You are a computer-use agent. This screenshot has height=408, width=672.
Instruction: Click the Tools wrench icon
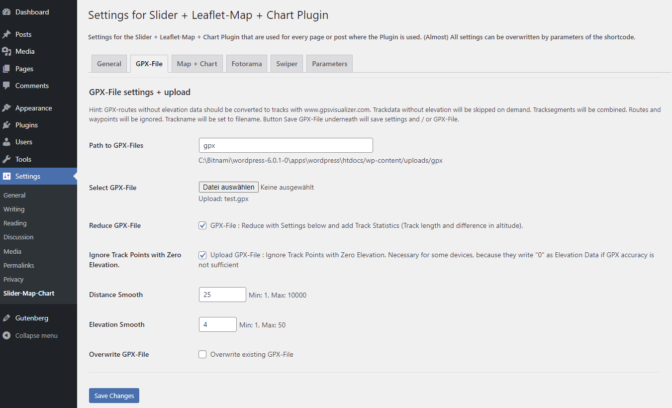click(6, 159)
